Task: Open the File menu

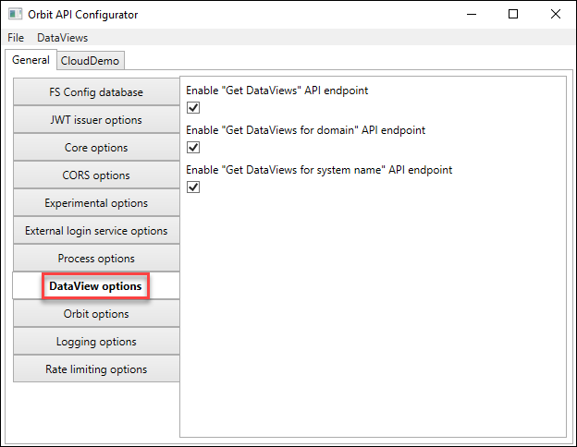Action: tap(16, 38)
